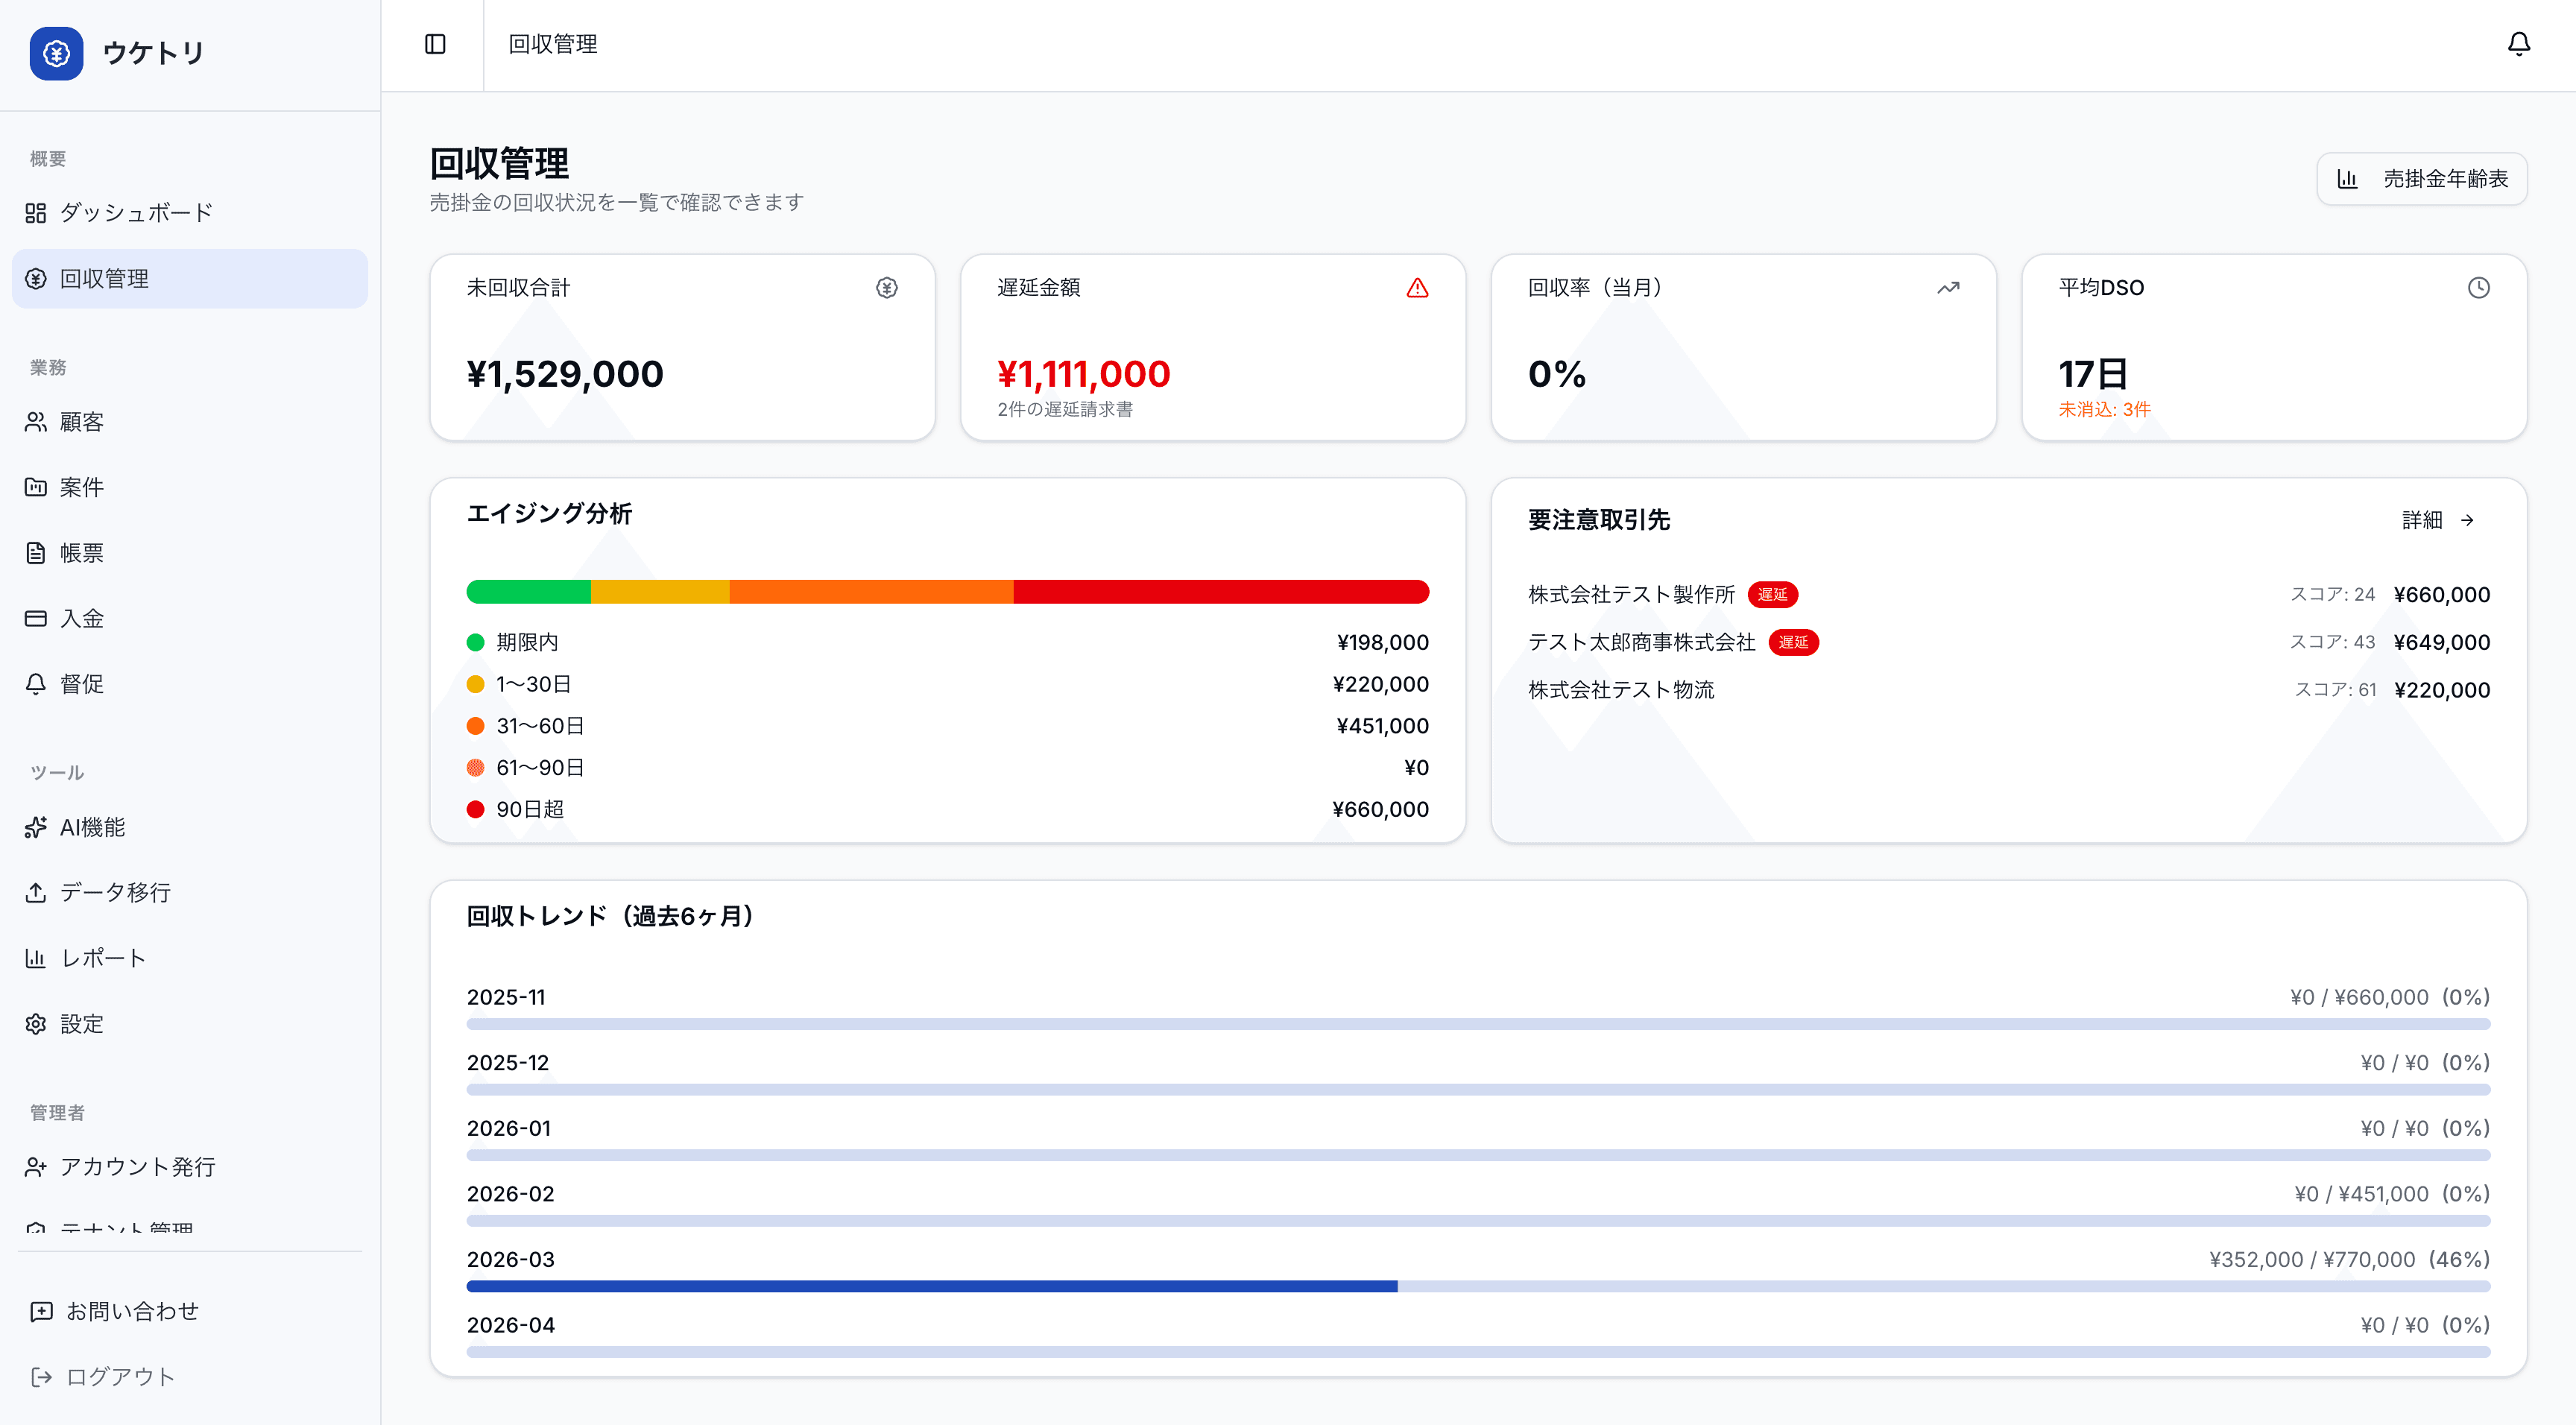
Task: Click ログアウト at the sidebar bottom
Action: click(x=119, y=1377)
